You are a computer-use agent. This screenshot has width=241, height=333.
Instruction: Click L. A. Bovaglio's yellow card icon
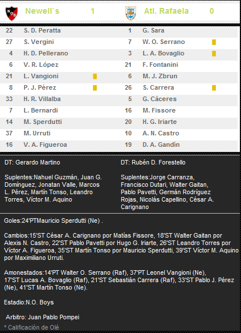[x=214, y=54]
